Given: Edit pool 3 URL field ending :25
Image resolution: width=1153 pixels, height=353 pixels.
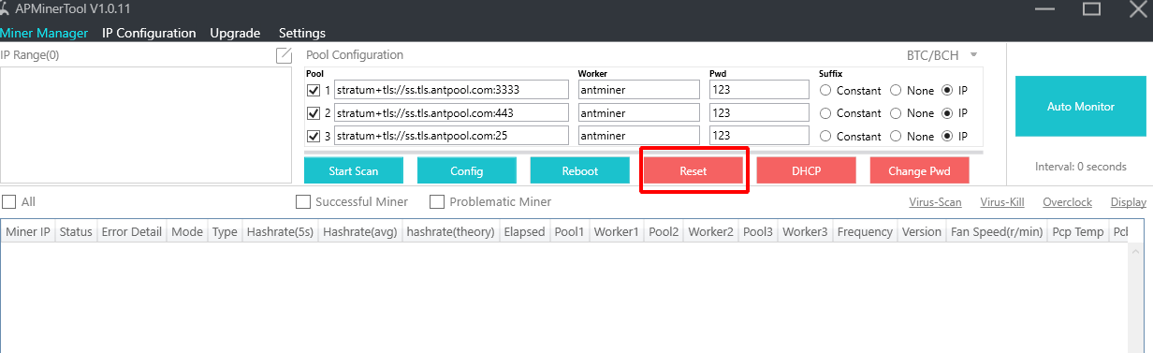Looking at the screenshot, I should 451,136.
